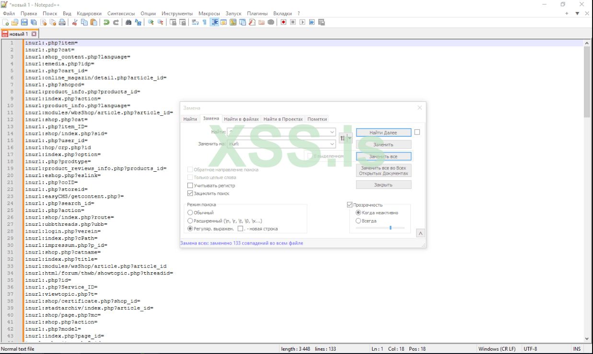
Task: Uncheck the "Зациклить поиск" checkbox
Action: coord(190,193)
